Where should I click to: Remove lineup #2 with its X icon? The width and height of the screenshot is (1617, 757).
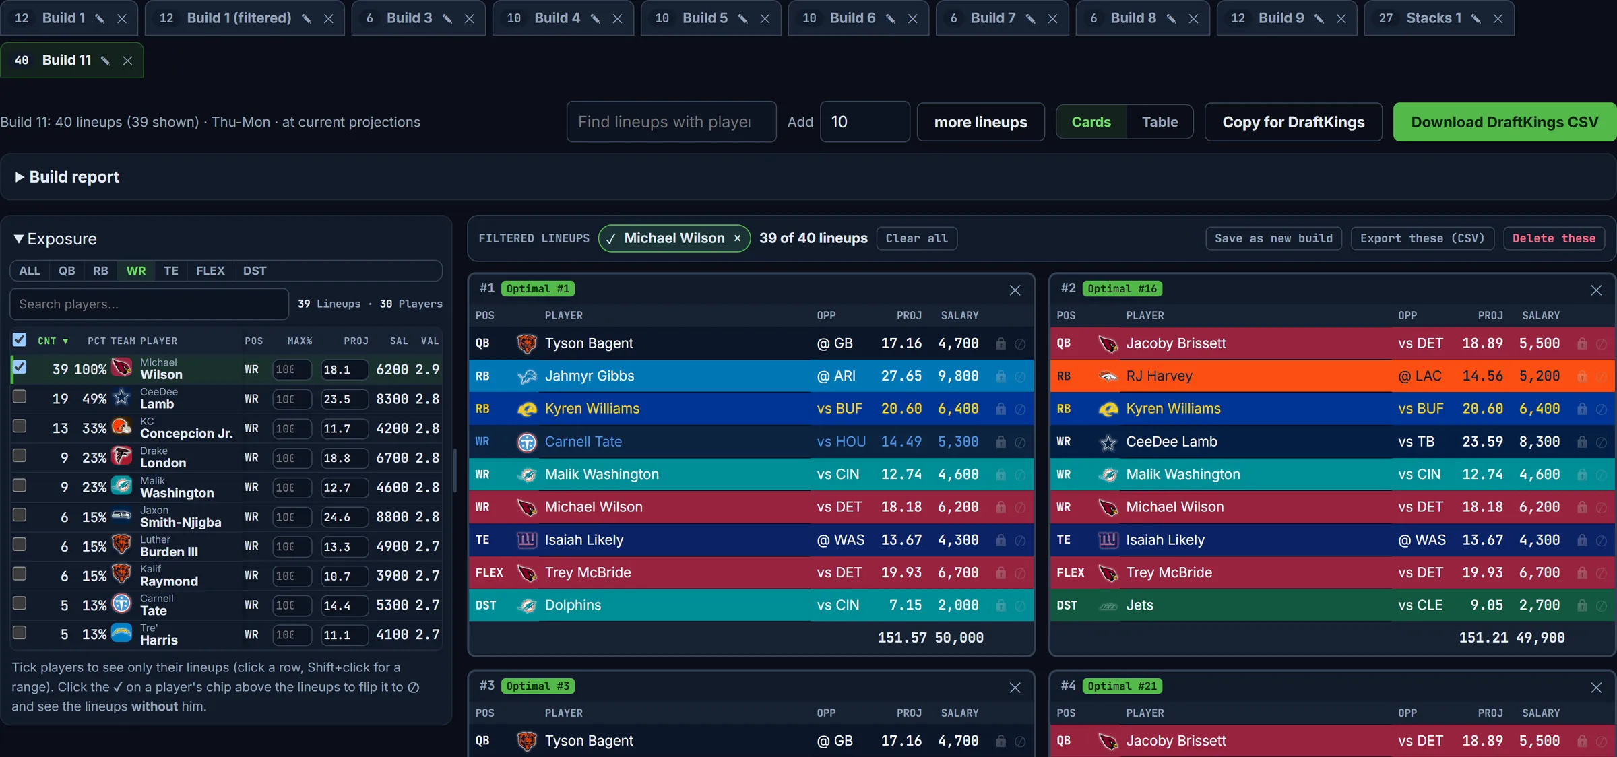[x=1596, y=290]
